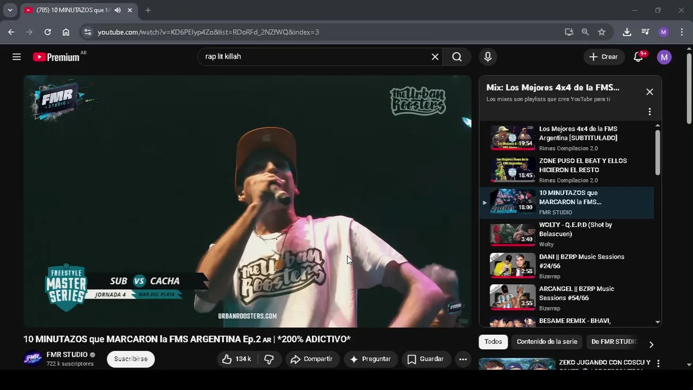Click the Preguntar button

(370, 359)
